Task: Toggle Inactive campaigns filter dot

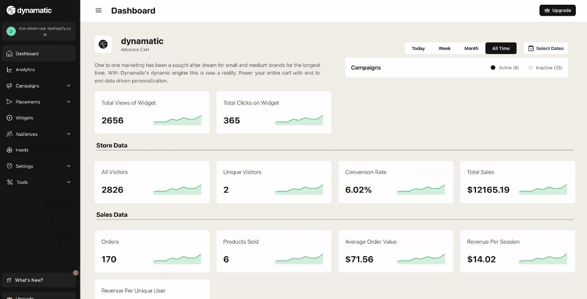Action: click(x=531, y=68)
